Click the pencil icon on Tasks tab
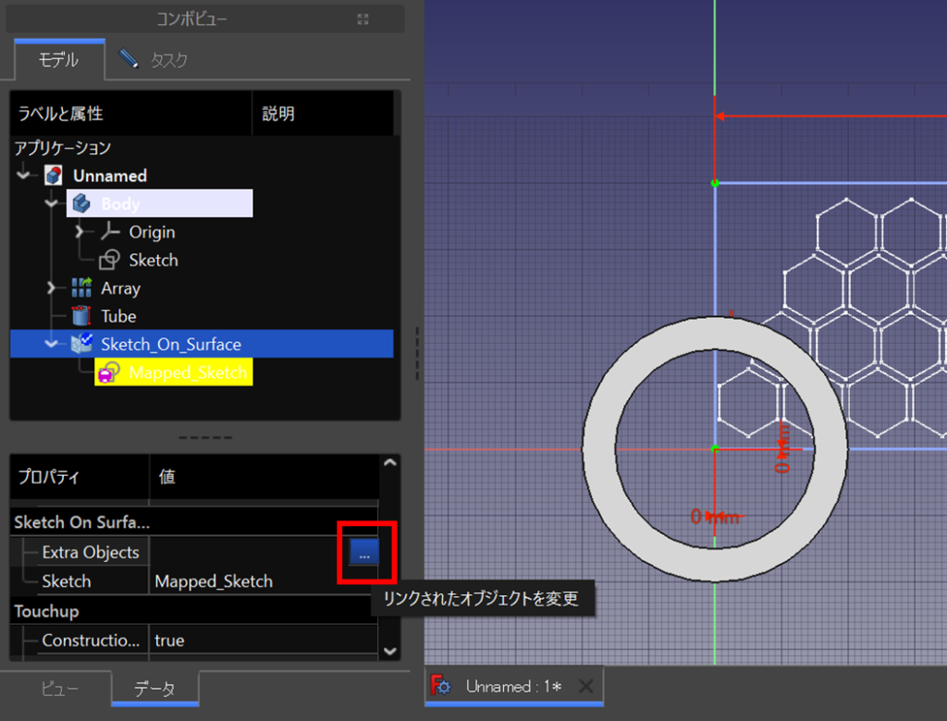Screen dimensions: 947x721 coord(128,58)
